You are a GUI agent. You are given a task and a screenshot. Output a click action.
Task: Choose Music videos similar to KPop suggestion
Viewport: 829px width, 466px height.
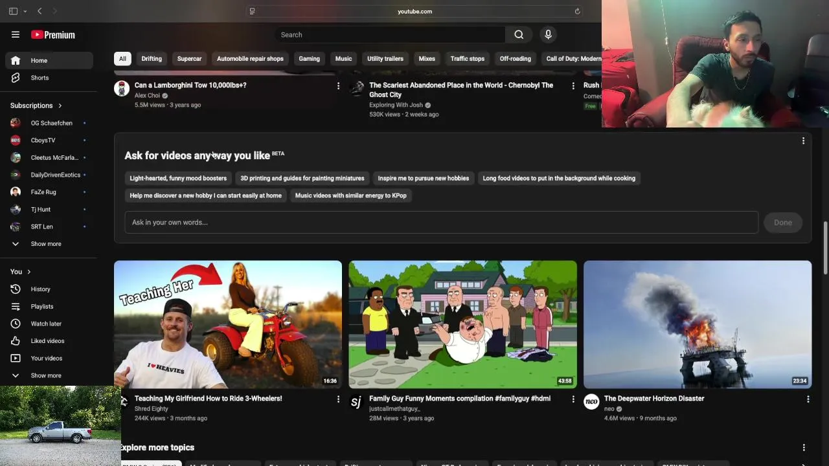(x=351, y=195)
